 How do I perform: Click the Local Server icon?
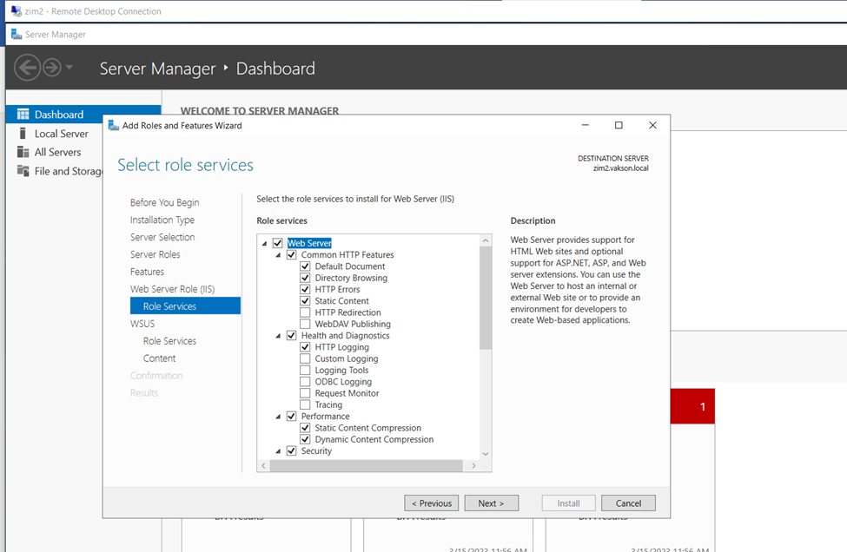(23, 134)
